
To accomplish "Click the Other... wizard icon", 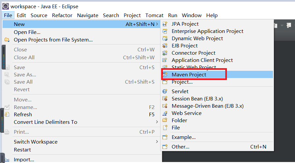I will [165, 147].
